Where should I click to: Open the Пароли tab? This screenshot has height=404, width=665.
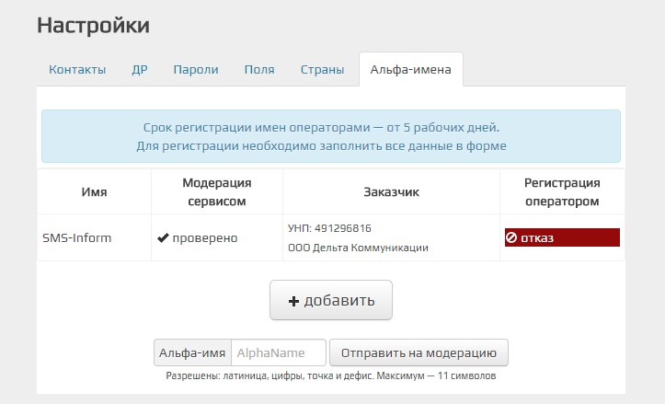pyautogui.click(x=196, y=70)
